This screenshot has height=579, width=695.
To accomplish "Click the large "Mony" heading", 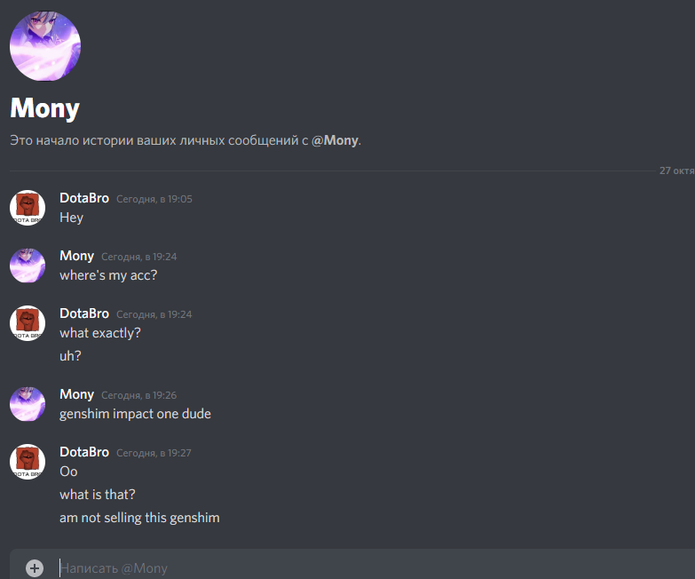I will tap(44, 108).
